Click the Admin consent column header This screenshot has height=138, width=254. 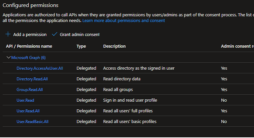tap(237, 46)
